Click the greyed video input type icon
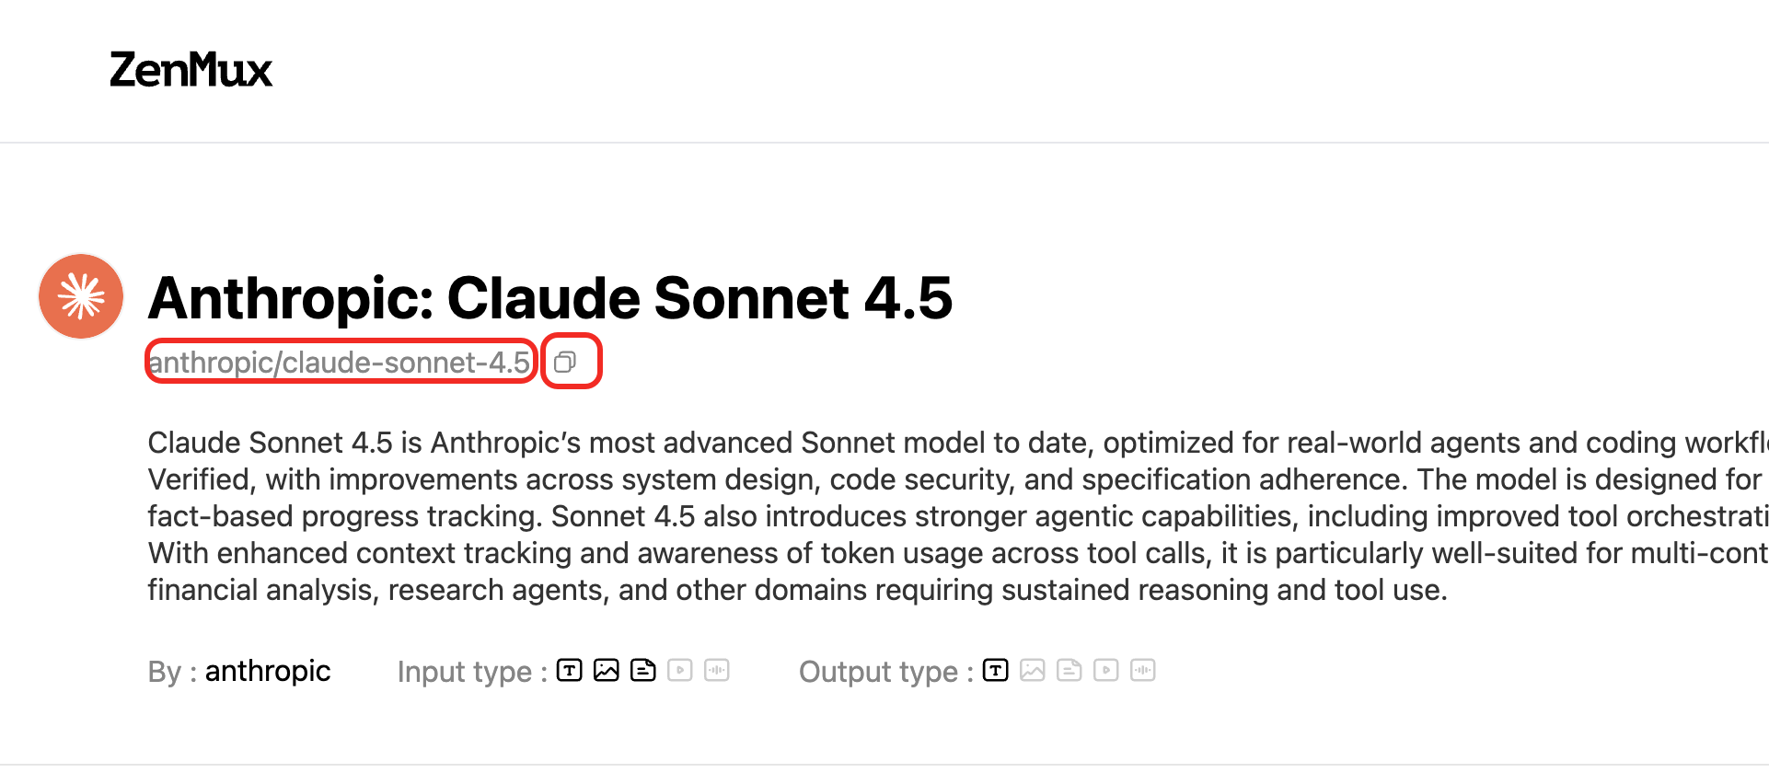Screen dimensions: 1769x784 pyautogui.click(x=680, y=670)
